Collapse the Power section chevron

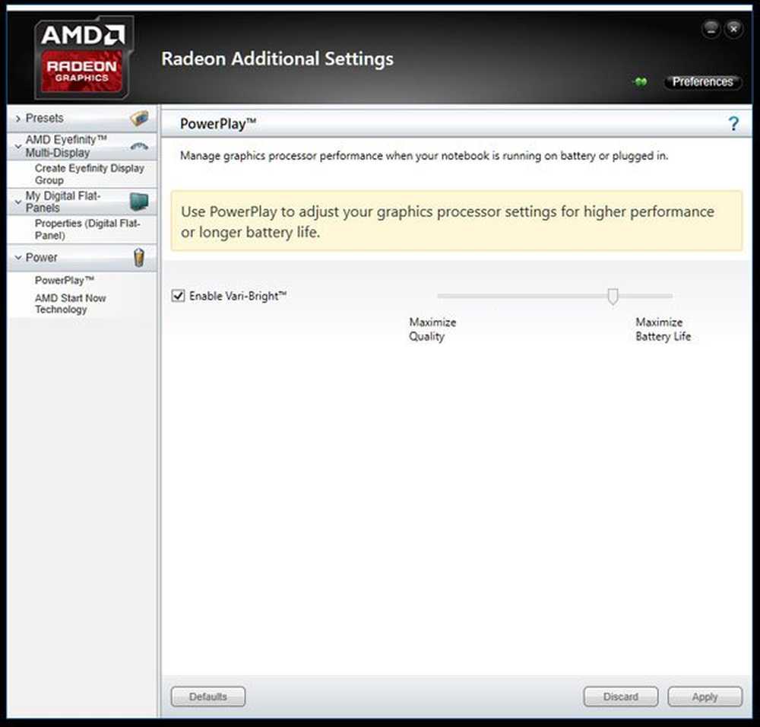click(x=18, y=258)
